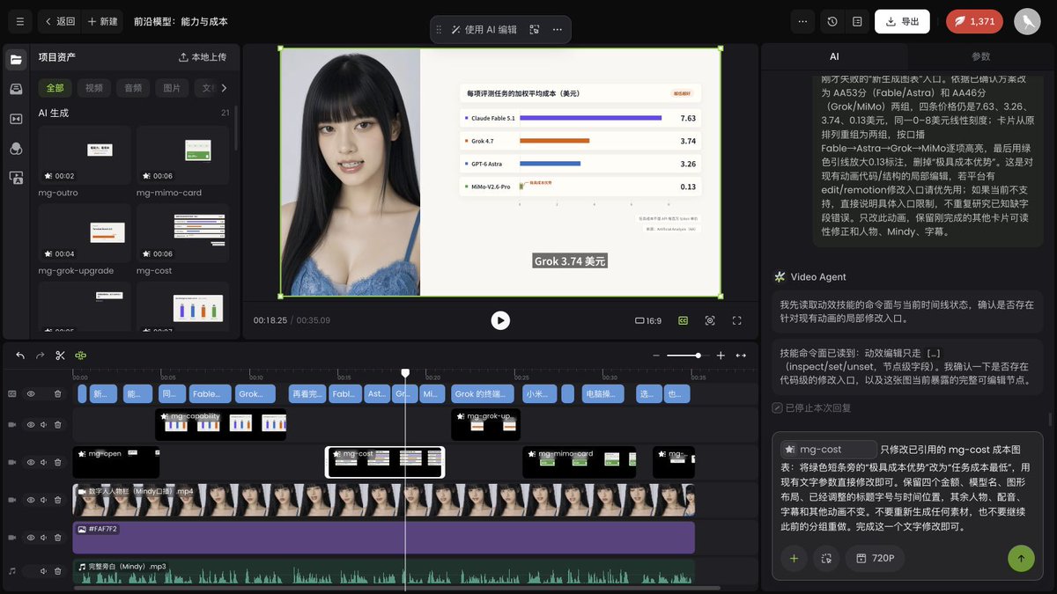Toggle the green CC captions button
This screenshot has height=594, width=1057.
click(x=683, y=321)
